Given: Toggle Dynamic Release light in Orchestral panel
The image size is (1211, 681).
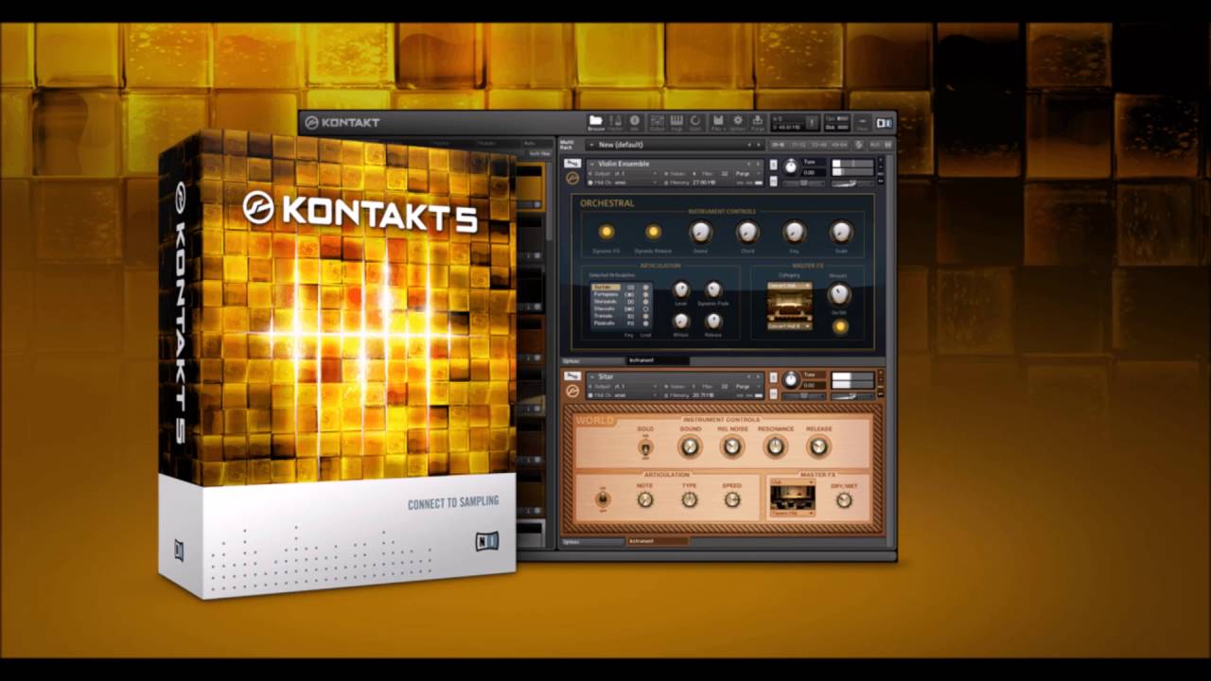Looking at the screenshot, I should tap(653, 232).
